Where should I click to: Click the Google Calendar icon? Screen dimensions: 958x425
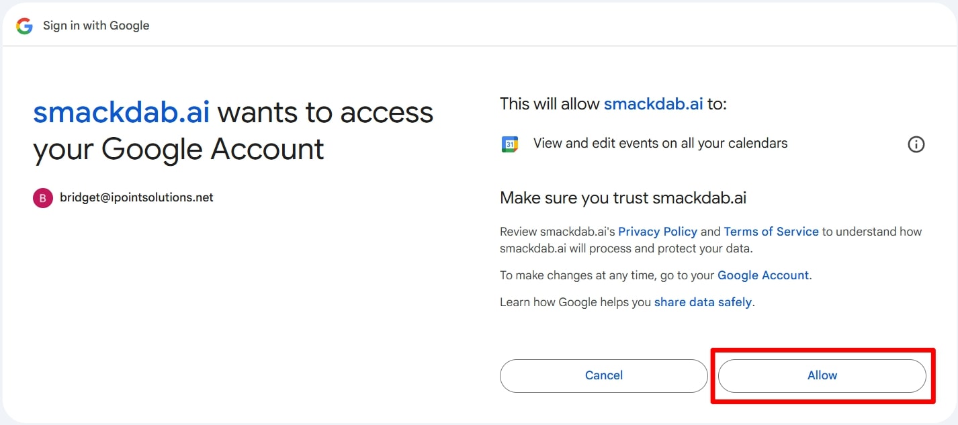tap(510, 144)
